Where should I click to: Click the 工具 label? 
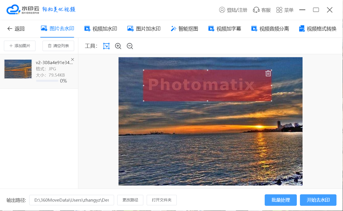[x=91, y=46]
